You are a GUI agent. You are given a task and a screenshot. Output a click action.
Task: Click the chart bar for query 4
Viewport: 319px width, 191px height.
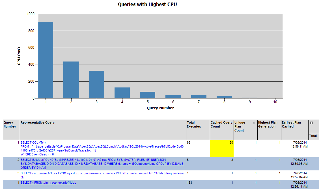122,93
